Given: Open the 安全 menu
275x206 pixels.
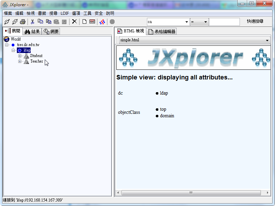Looking at the screenshot, I should click(x=99, y=13).
